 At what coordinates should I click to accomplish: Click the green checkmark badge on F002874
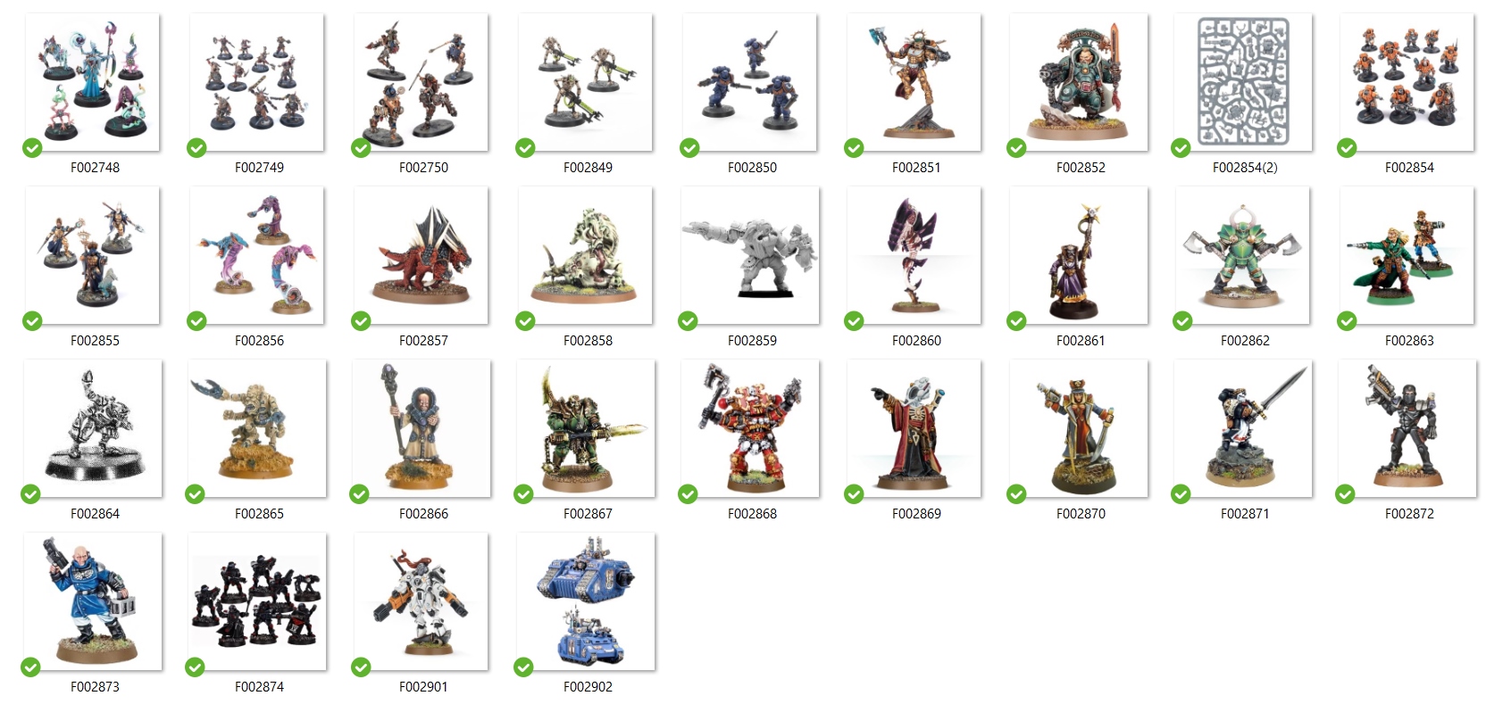pos(195,667)
